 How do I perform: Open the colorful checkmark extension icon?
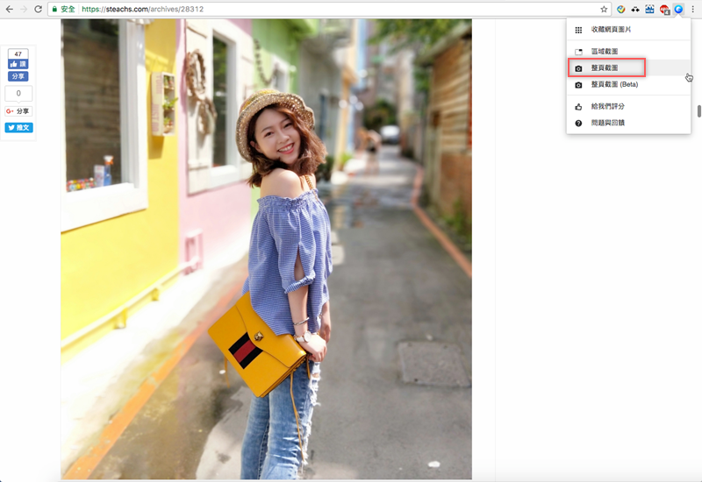tap(620, 9)
